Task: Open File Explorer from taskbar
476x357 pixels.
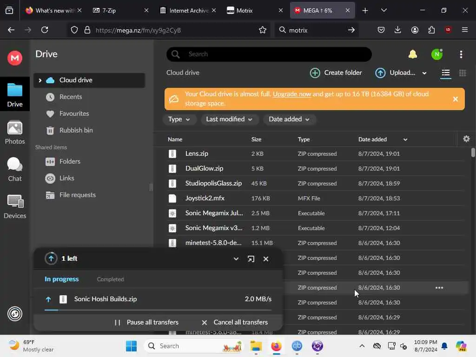Action: pos(256,346)
